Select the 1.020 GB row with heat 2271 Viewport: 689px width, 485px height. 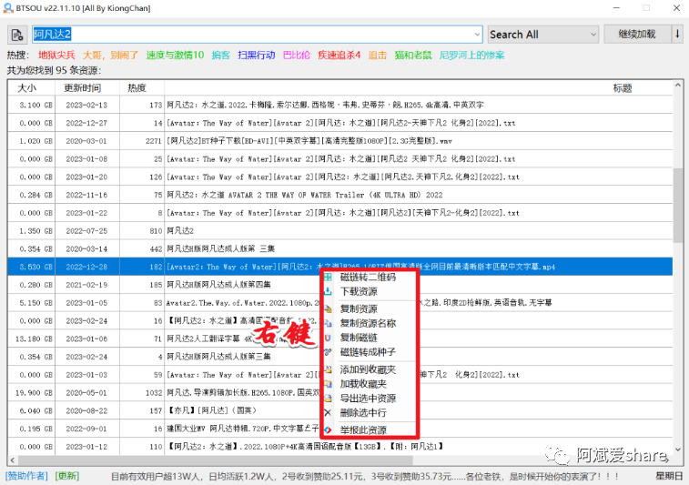(x=340, y=141)
